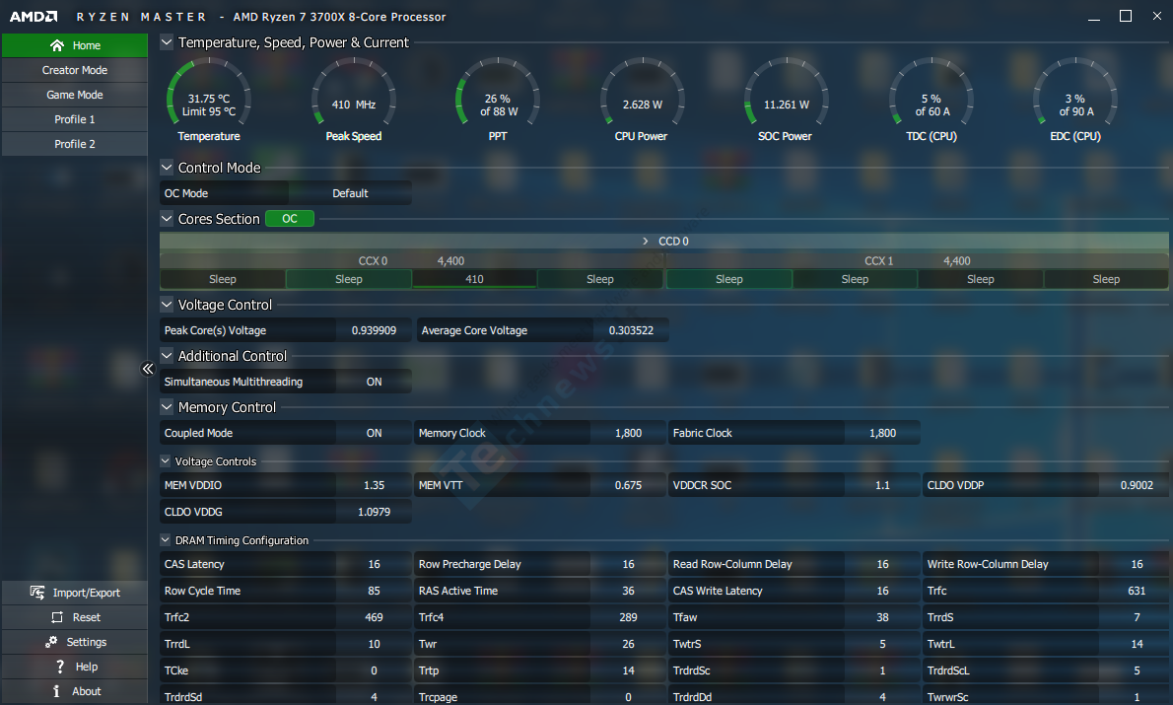
Task: Click the Reset icon in sidebar
Action: click(57, 617)
